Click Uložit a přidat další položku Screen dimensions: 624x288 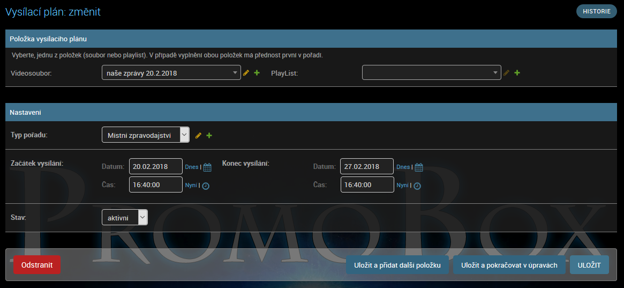[x=397, y=265]
